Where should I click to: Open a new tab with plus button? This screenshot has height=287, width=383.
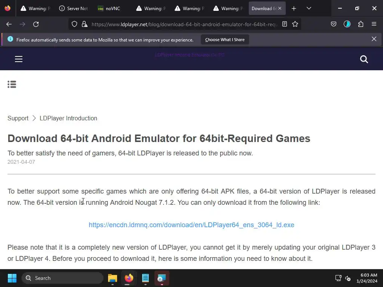tap(294, 9)
